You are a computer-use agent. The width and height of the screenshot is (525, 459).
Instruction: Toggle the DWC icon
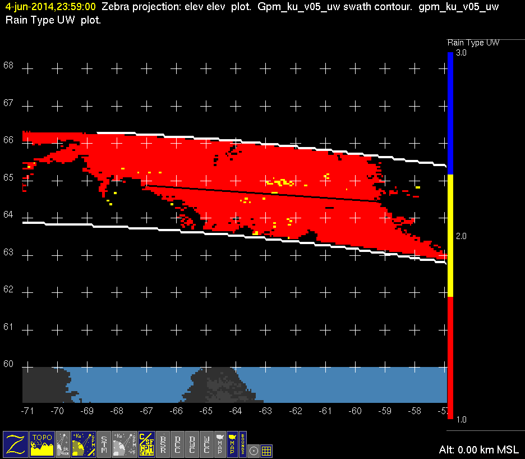[192, 444]
